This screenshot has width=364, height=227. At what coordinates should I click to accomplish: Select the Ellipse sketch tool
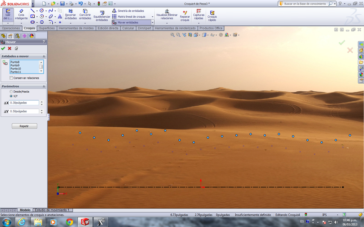[51, 16]
